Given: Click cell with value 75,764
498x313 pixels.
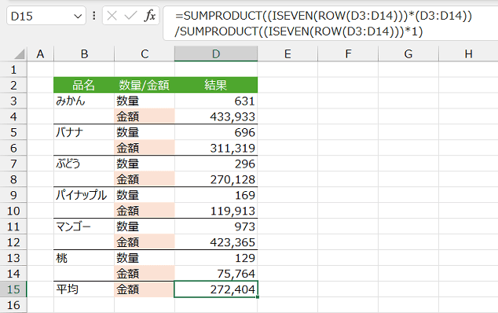Looking at the screenshot, I should 216,274.
